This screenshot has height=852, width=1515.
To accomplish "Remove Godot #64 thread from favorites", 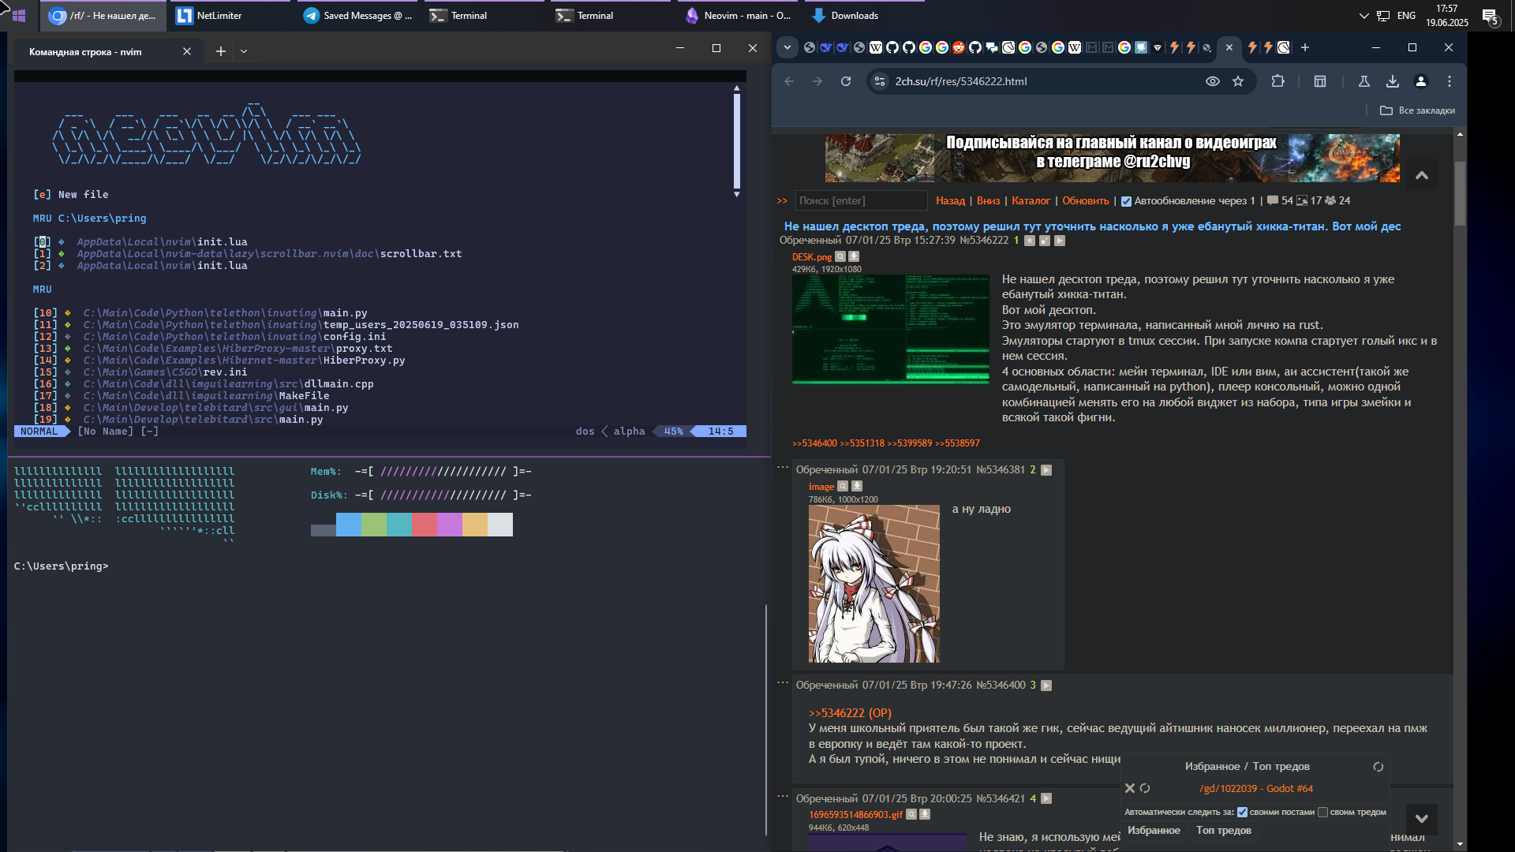I will click(x=1130, y=788).
